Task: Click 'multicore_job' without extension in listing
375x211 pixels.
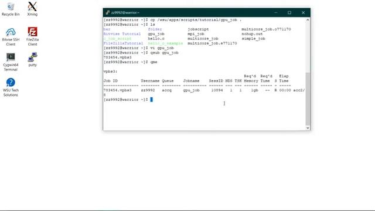Action: tap(203, 39)
